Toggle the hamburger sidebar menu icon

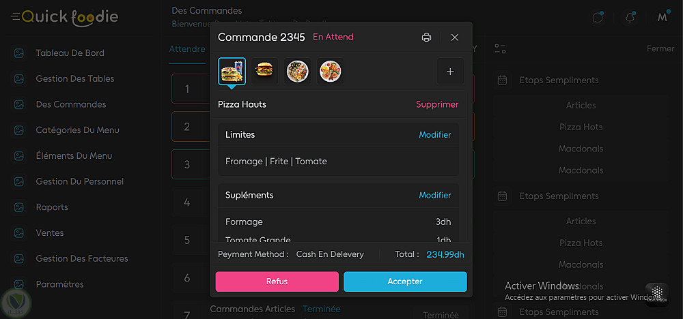point(15,17)
